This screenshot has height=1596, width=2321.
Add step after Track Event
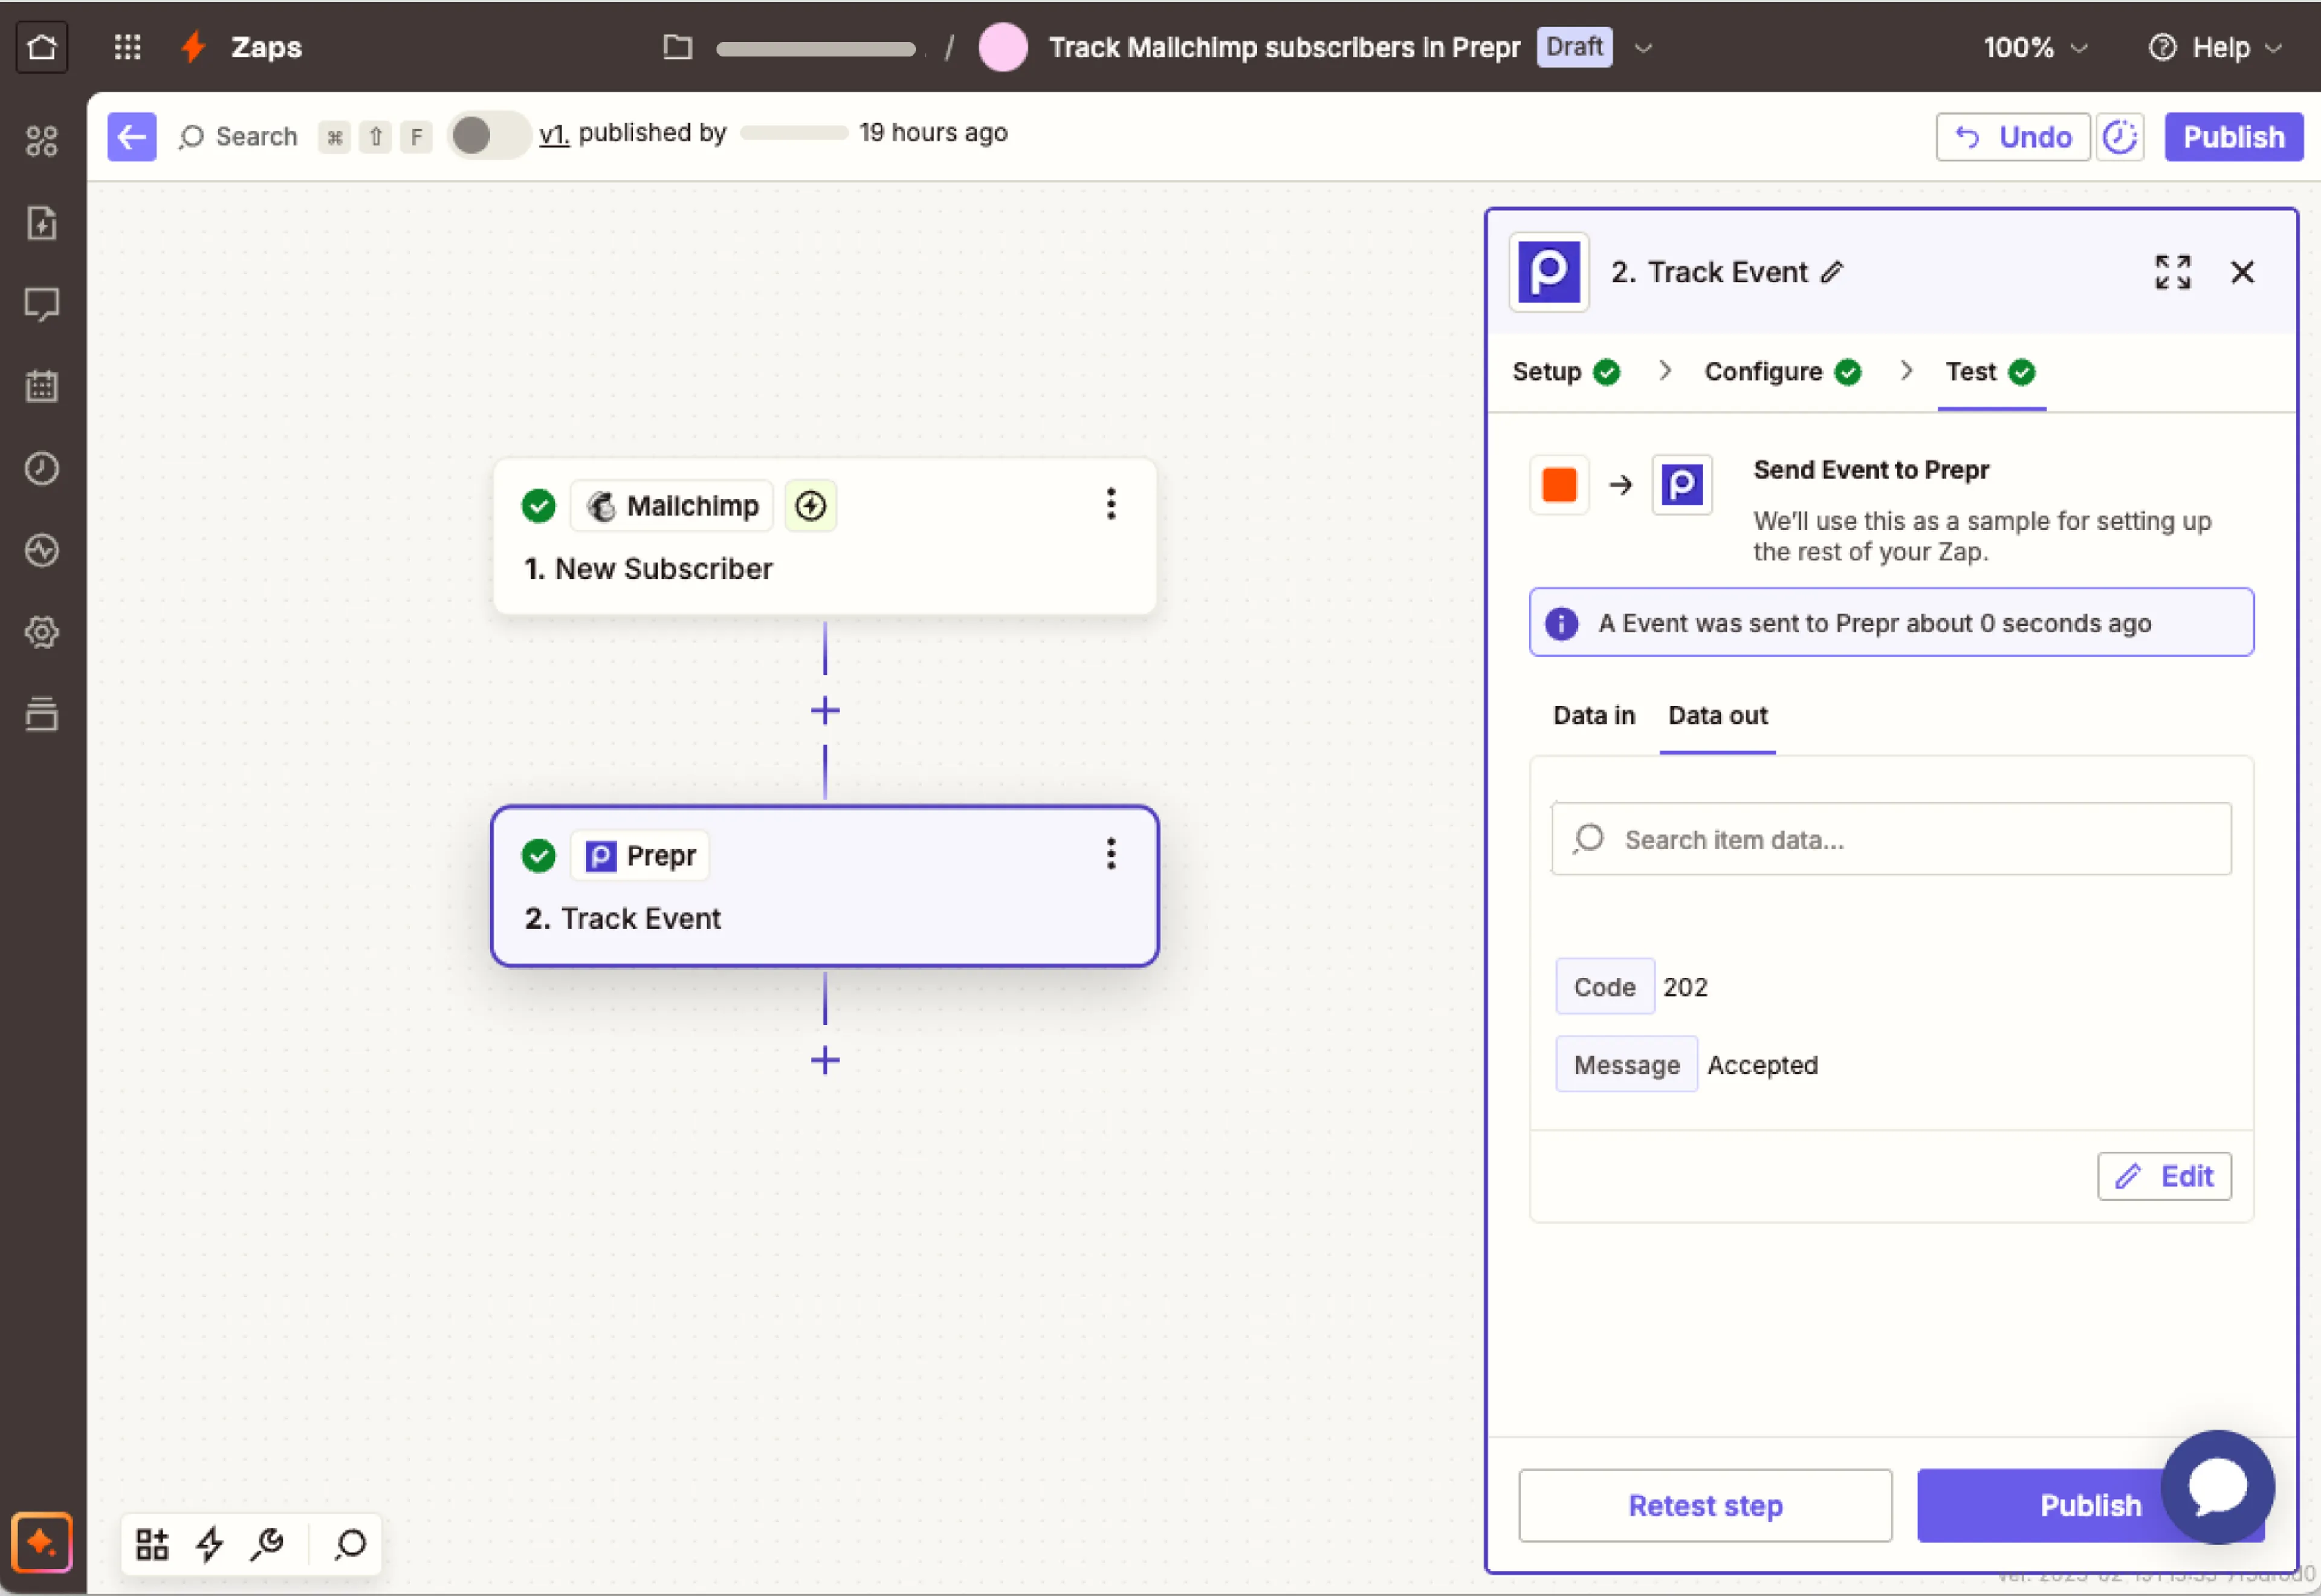point(824,1060)
